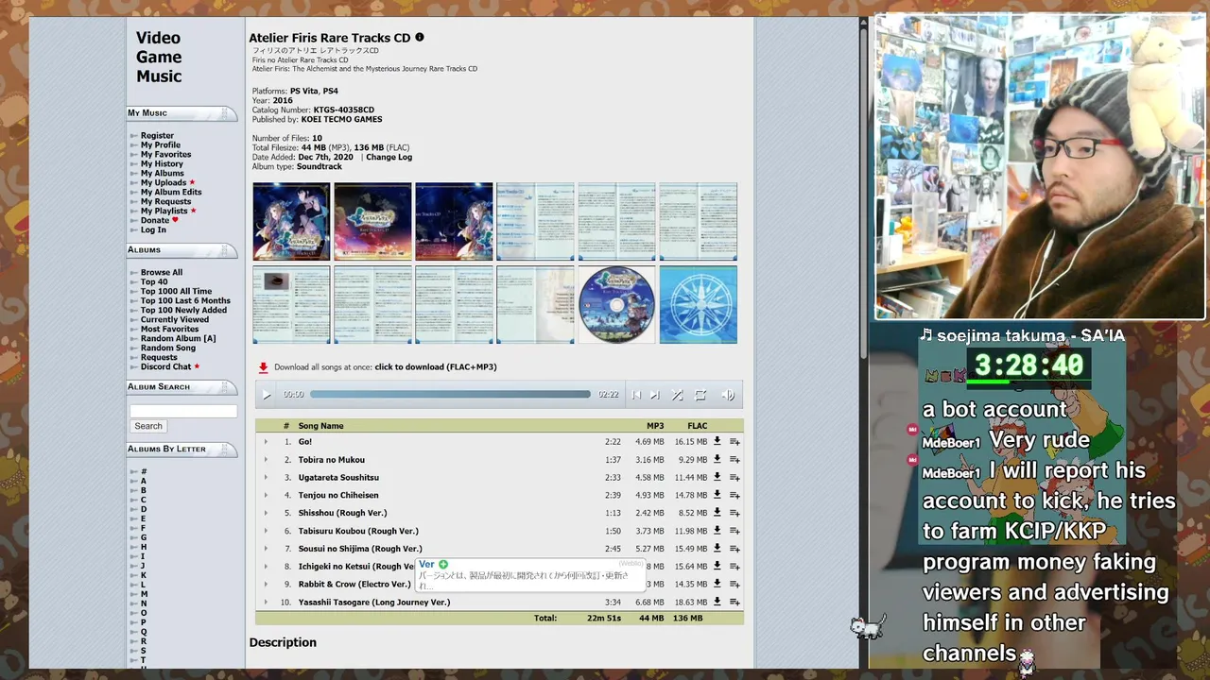
Task: Open Random Song link
Action: point(168,348)
